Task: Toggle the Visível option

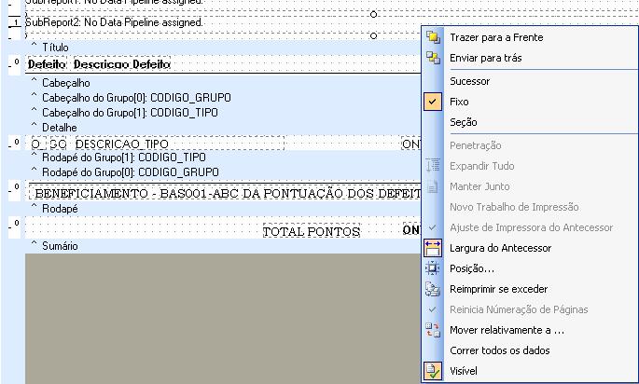Action: coord(463,371)
